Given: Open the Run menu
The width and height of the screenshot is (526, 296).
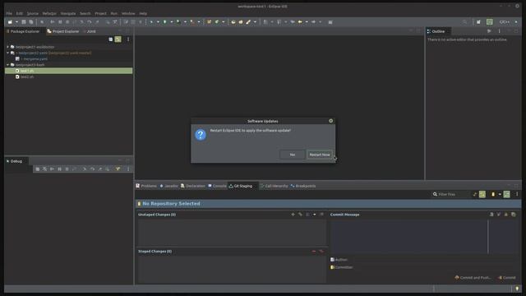Looking at the screenshot, I should click(x=114, y=13).
